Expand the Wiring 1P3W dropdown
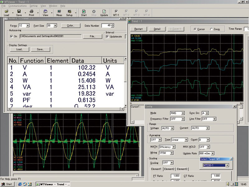 [x=166, y=153]
